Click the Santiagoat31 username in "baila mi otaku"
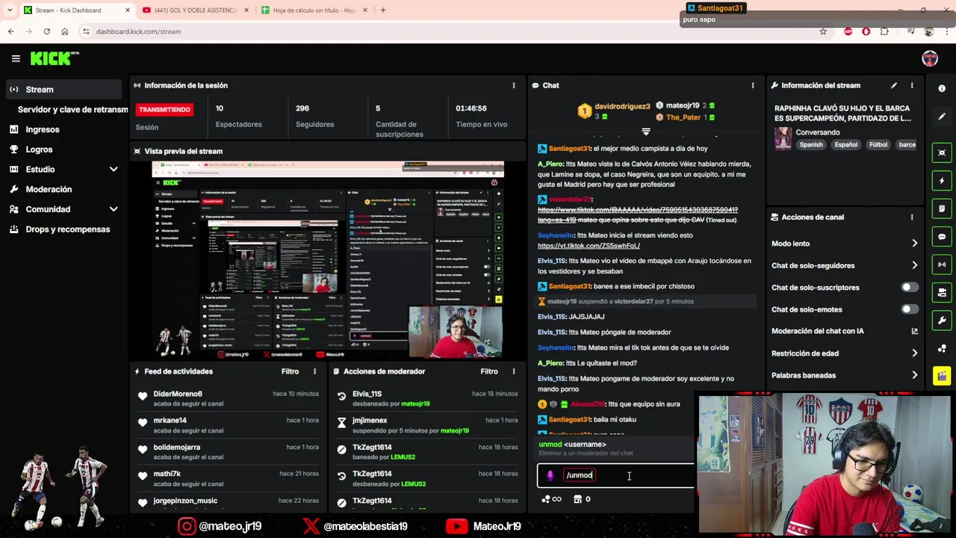The width and height of the screenshot is (956, 538). coord(570,420)
